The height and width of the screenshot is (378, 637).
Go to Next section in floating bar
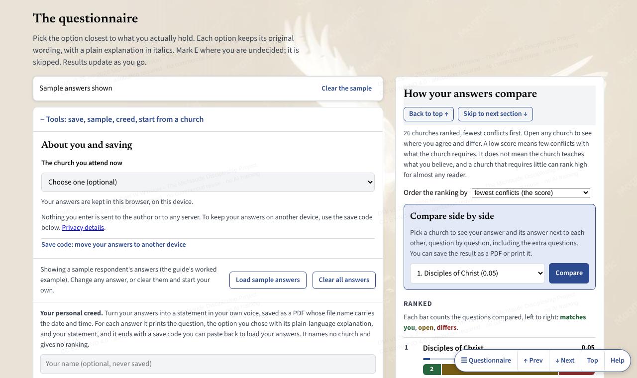[x=565, y=361]
